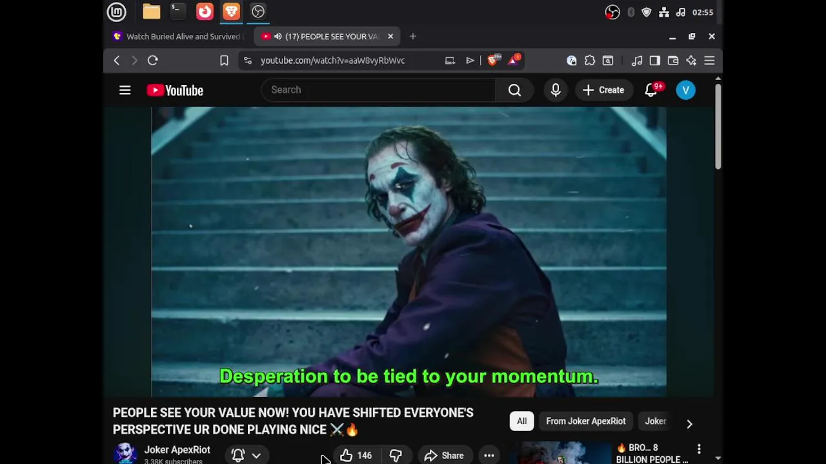Open the Linux Mint start menu
The width and height of the screenshot is (826, 464).
tap(116, 12)
